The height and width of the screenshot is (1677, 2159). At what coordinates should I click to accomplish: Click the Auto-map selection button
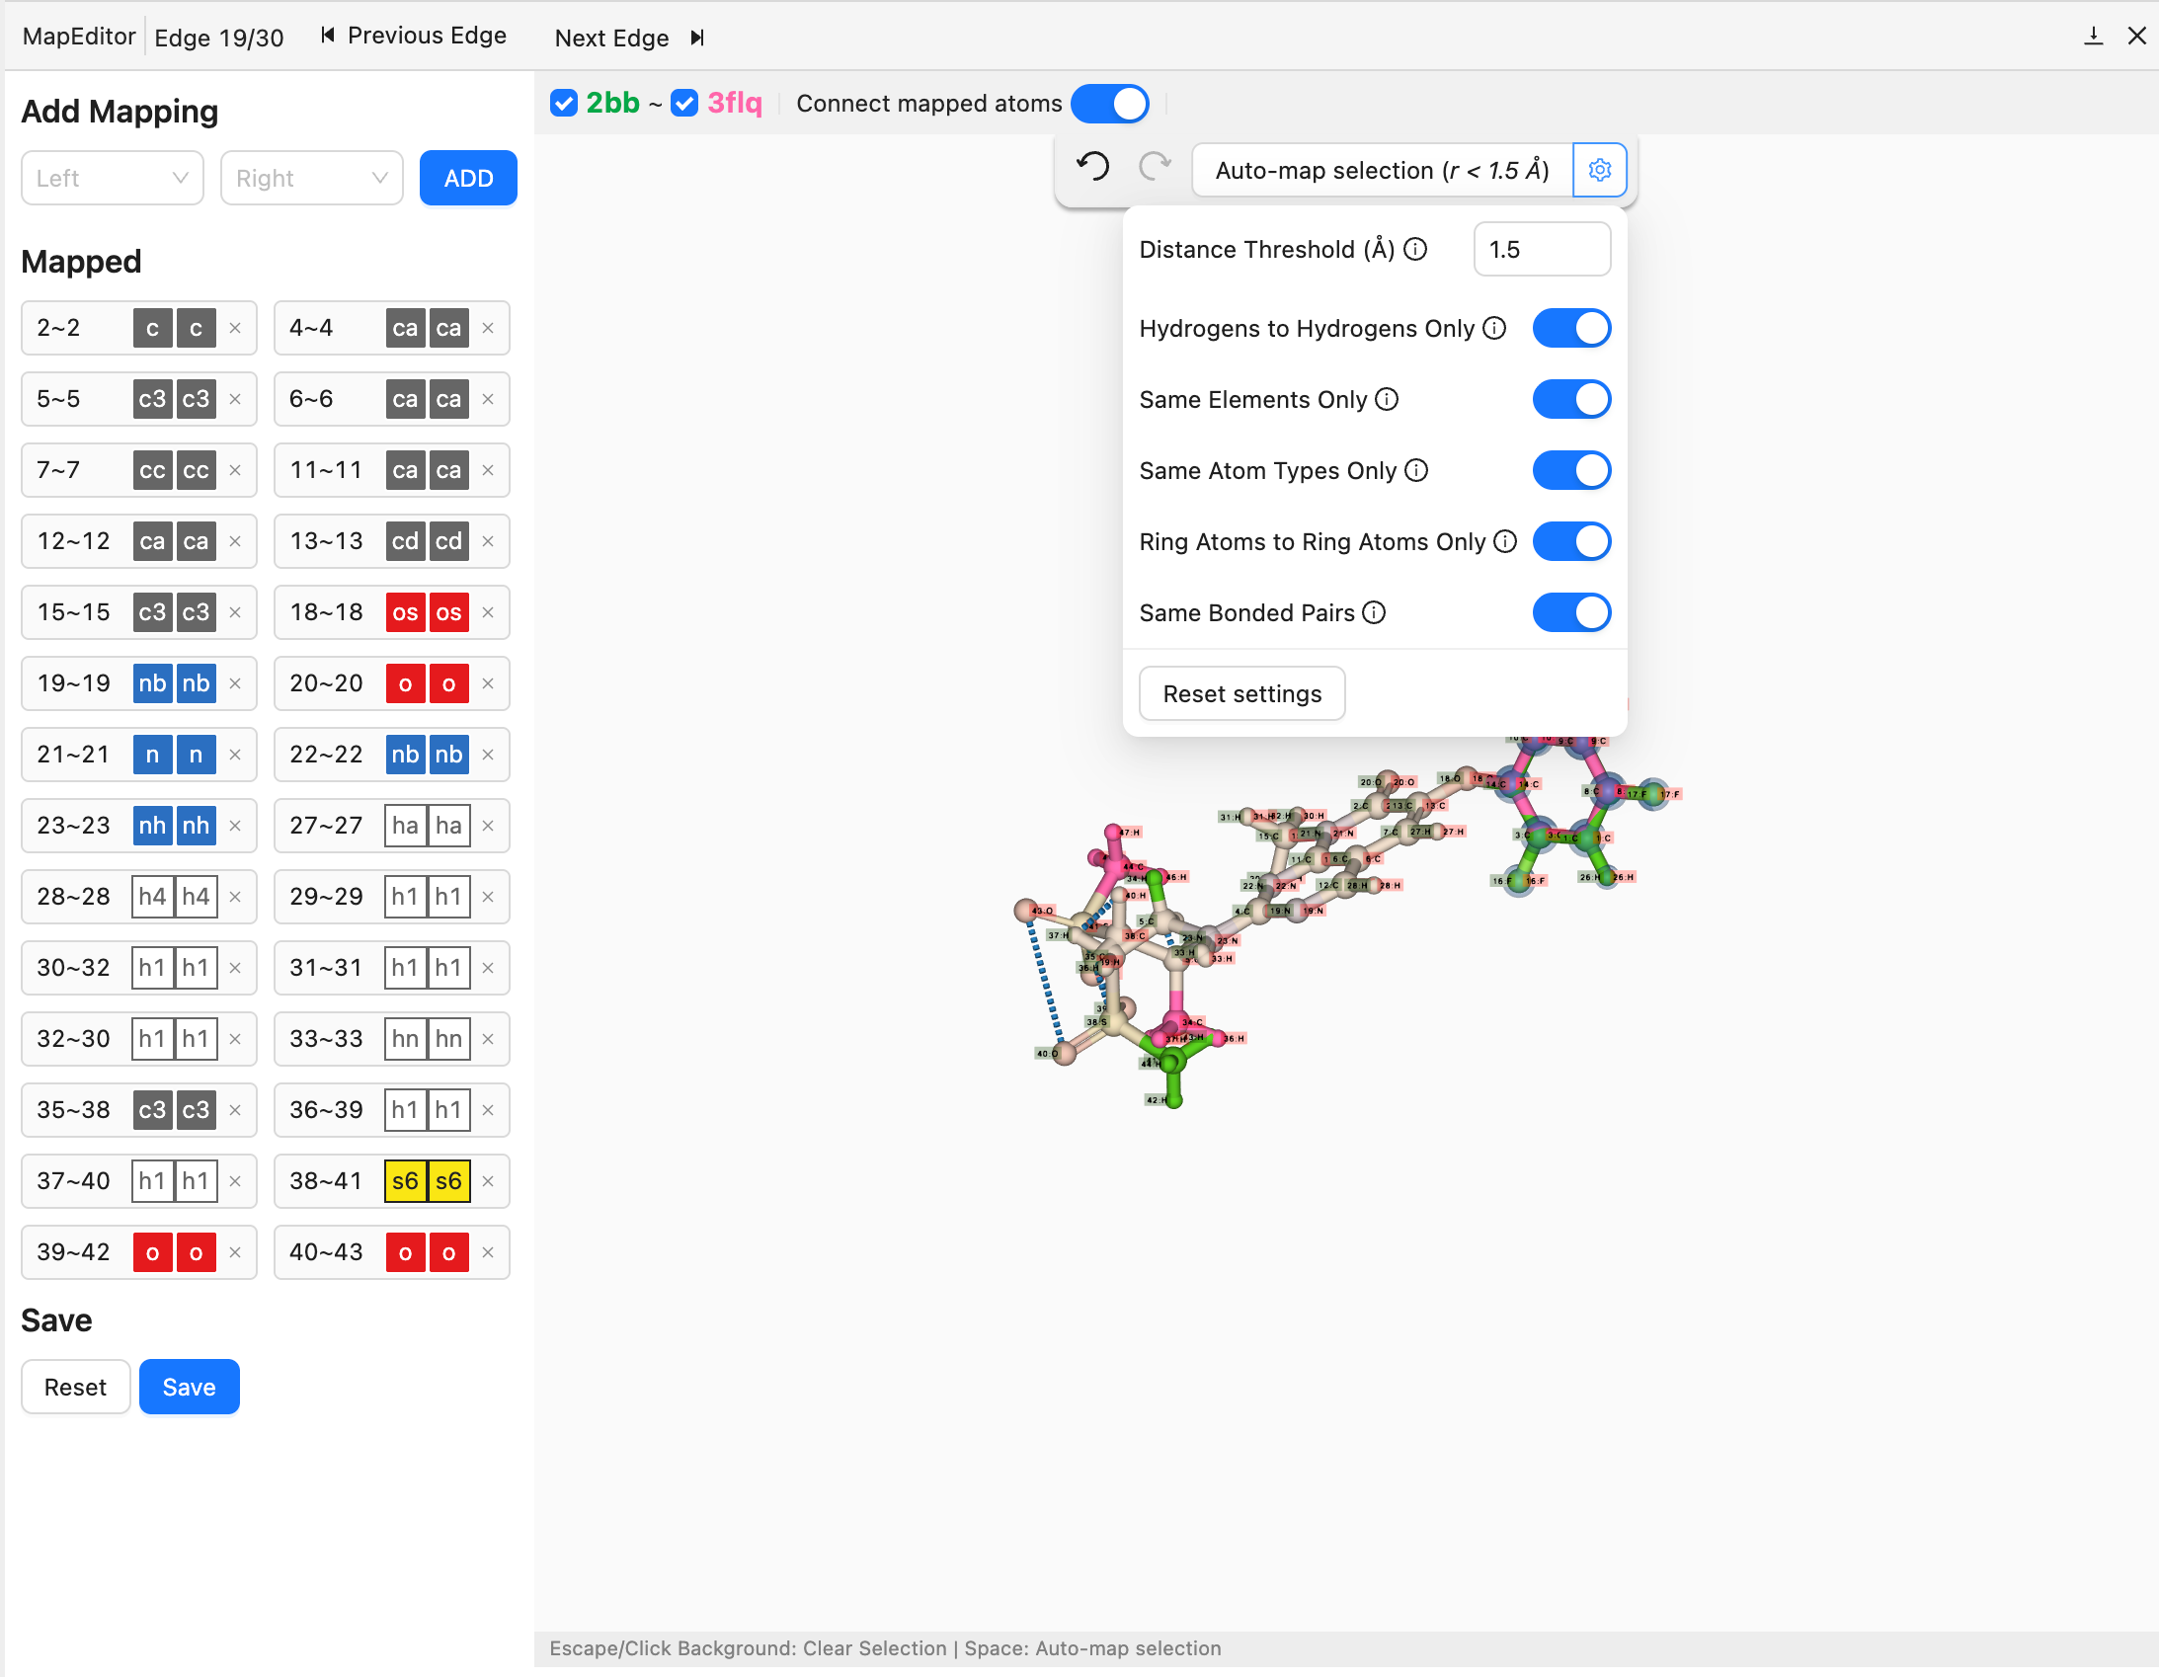coord(1381,170)
